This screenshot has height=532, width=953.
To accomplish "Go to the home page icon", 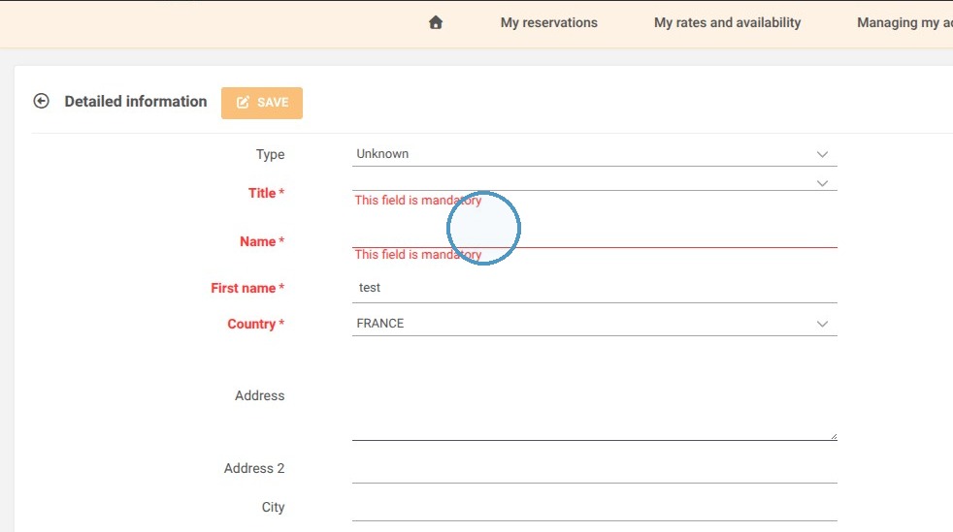I will pos(436,22).
